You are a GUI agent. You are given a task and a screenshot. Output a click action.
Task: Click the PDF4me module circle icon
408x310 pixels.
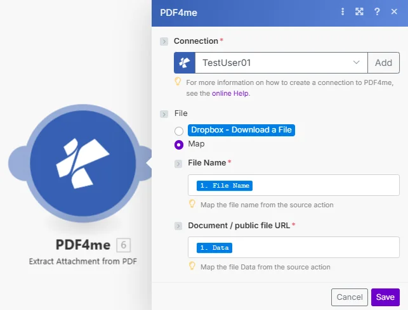[x=82, y=164]
